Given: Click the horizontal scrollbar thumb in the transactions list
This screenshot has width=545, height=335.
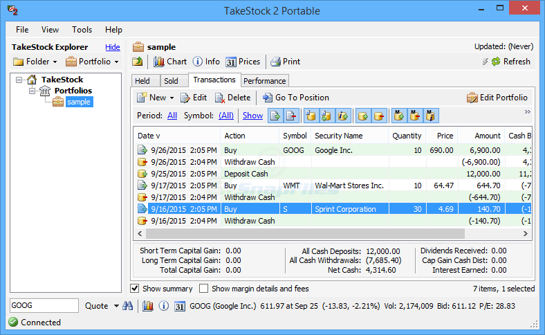Looking at the screenshot, I should pyautogui.click(x=305, y=234).
